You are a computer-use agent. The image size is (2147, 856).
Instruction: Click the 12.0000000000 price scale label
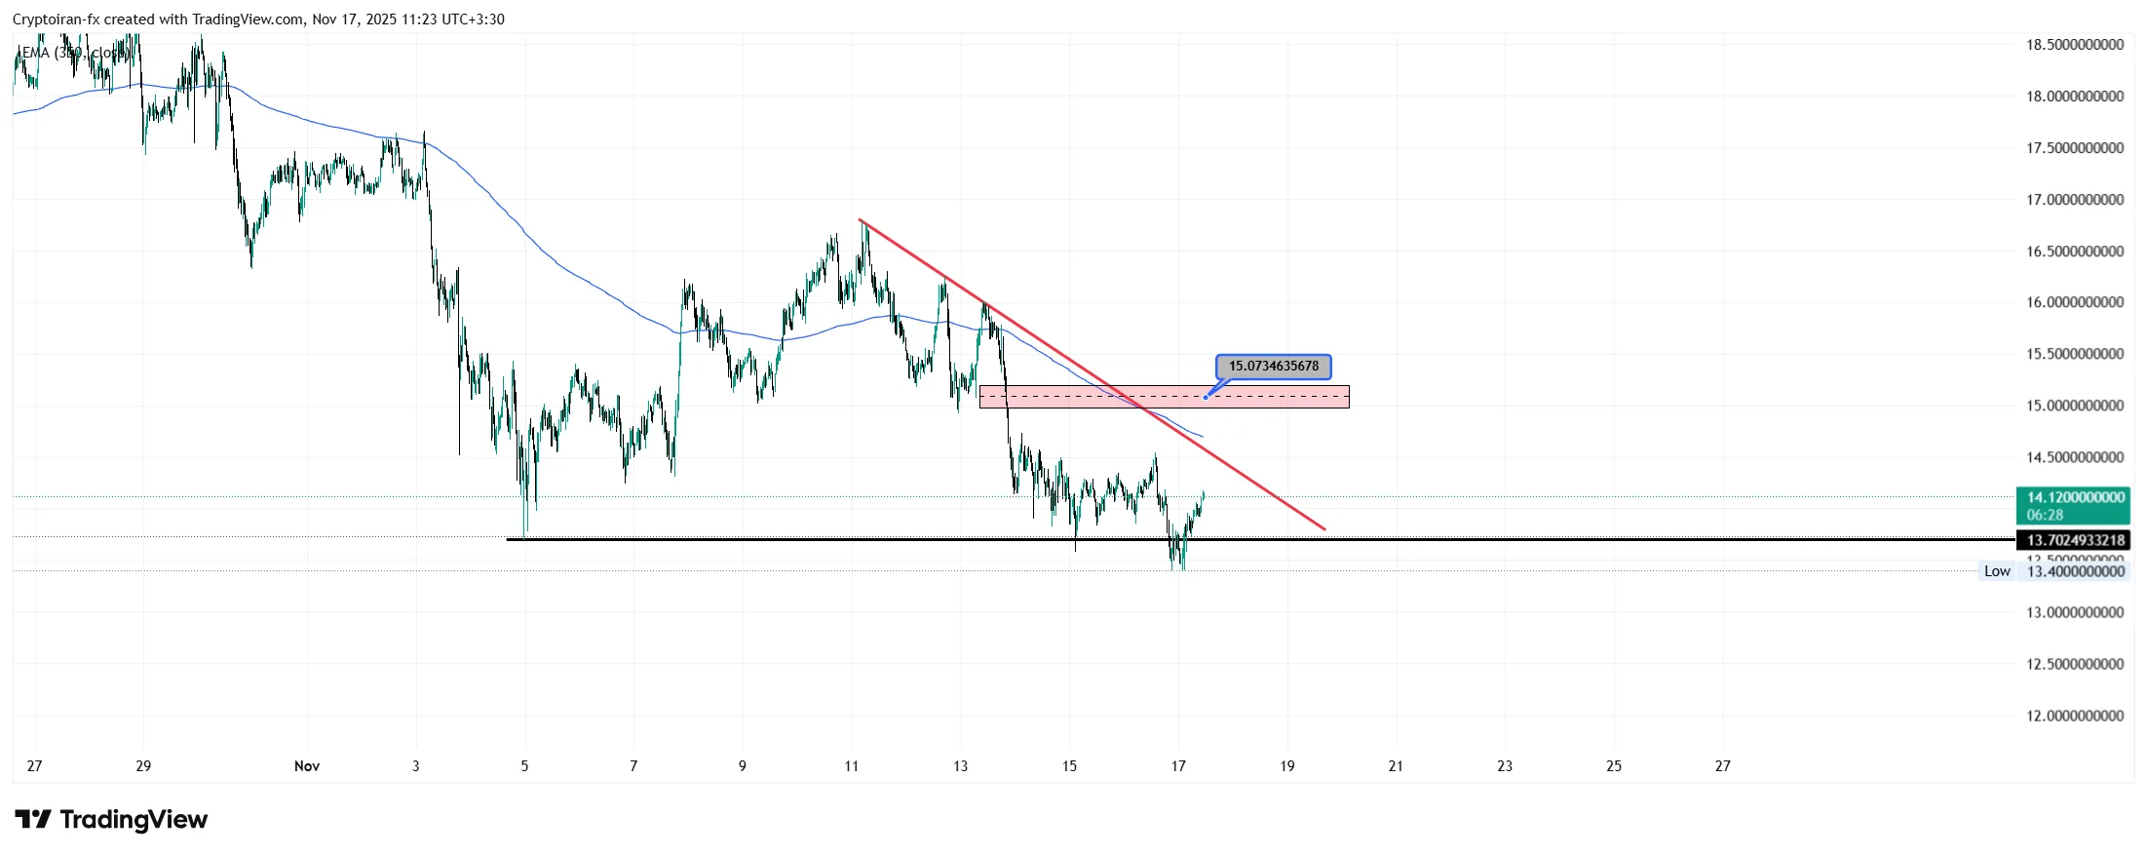point(2075,716)
